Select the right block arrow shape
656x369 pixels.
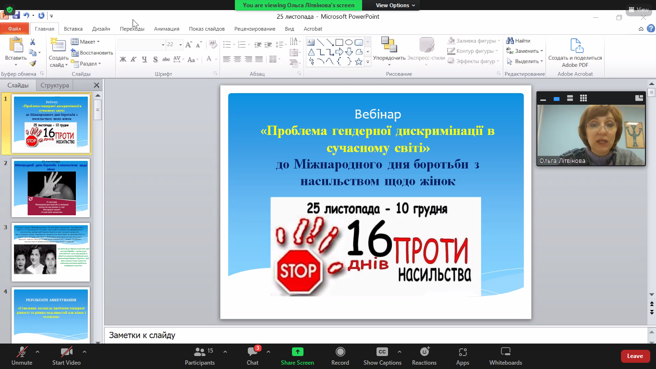[x=339, y=52]
